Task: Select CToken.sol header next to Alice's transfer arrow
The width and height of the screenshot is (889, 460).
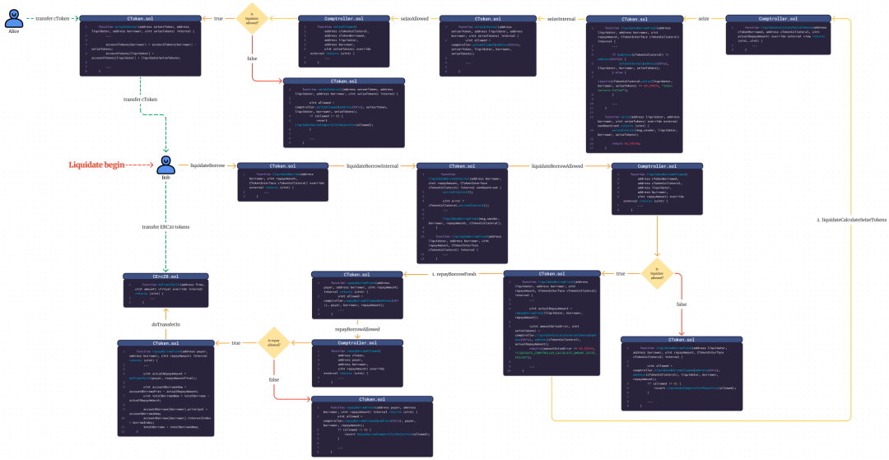Action: click(140, 19)
